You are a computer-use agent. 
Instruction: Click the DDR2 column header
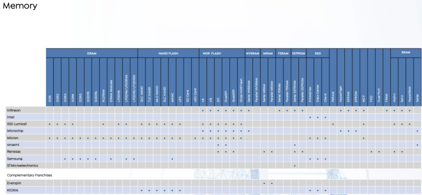click(58, 82)
